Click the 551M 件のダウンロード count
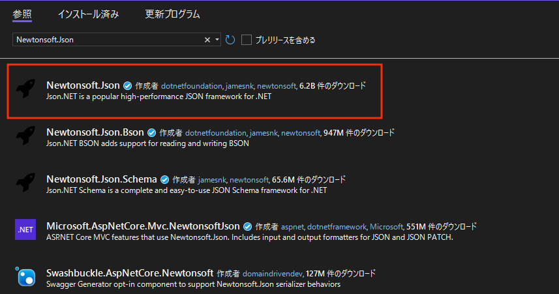Viewport: 559px width, 294px height. point(442,227)
